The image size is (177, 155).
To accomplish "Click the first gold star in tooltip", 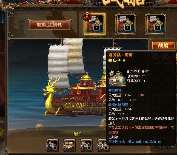I will pos(119,60).
